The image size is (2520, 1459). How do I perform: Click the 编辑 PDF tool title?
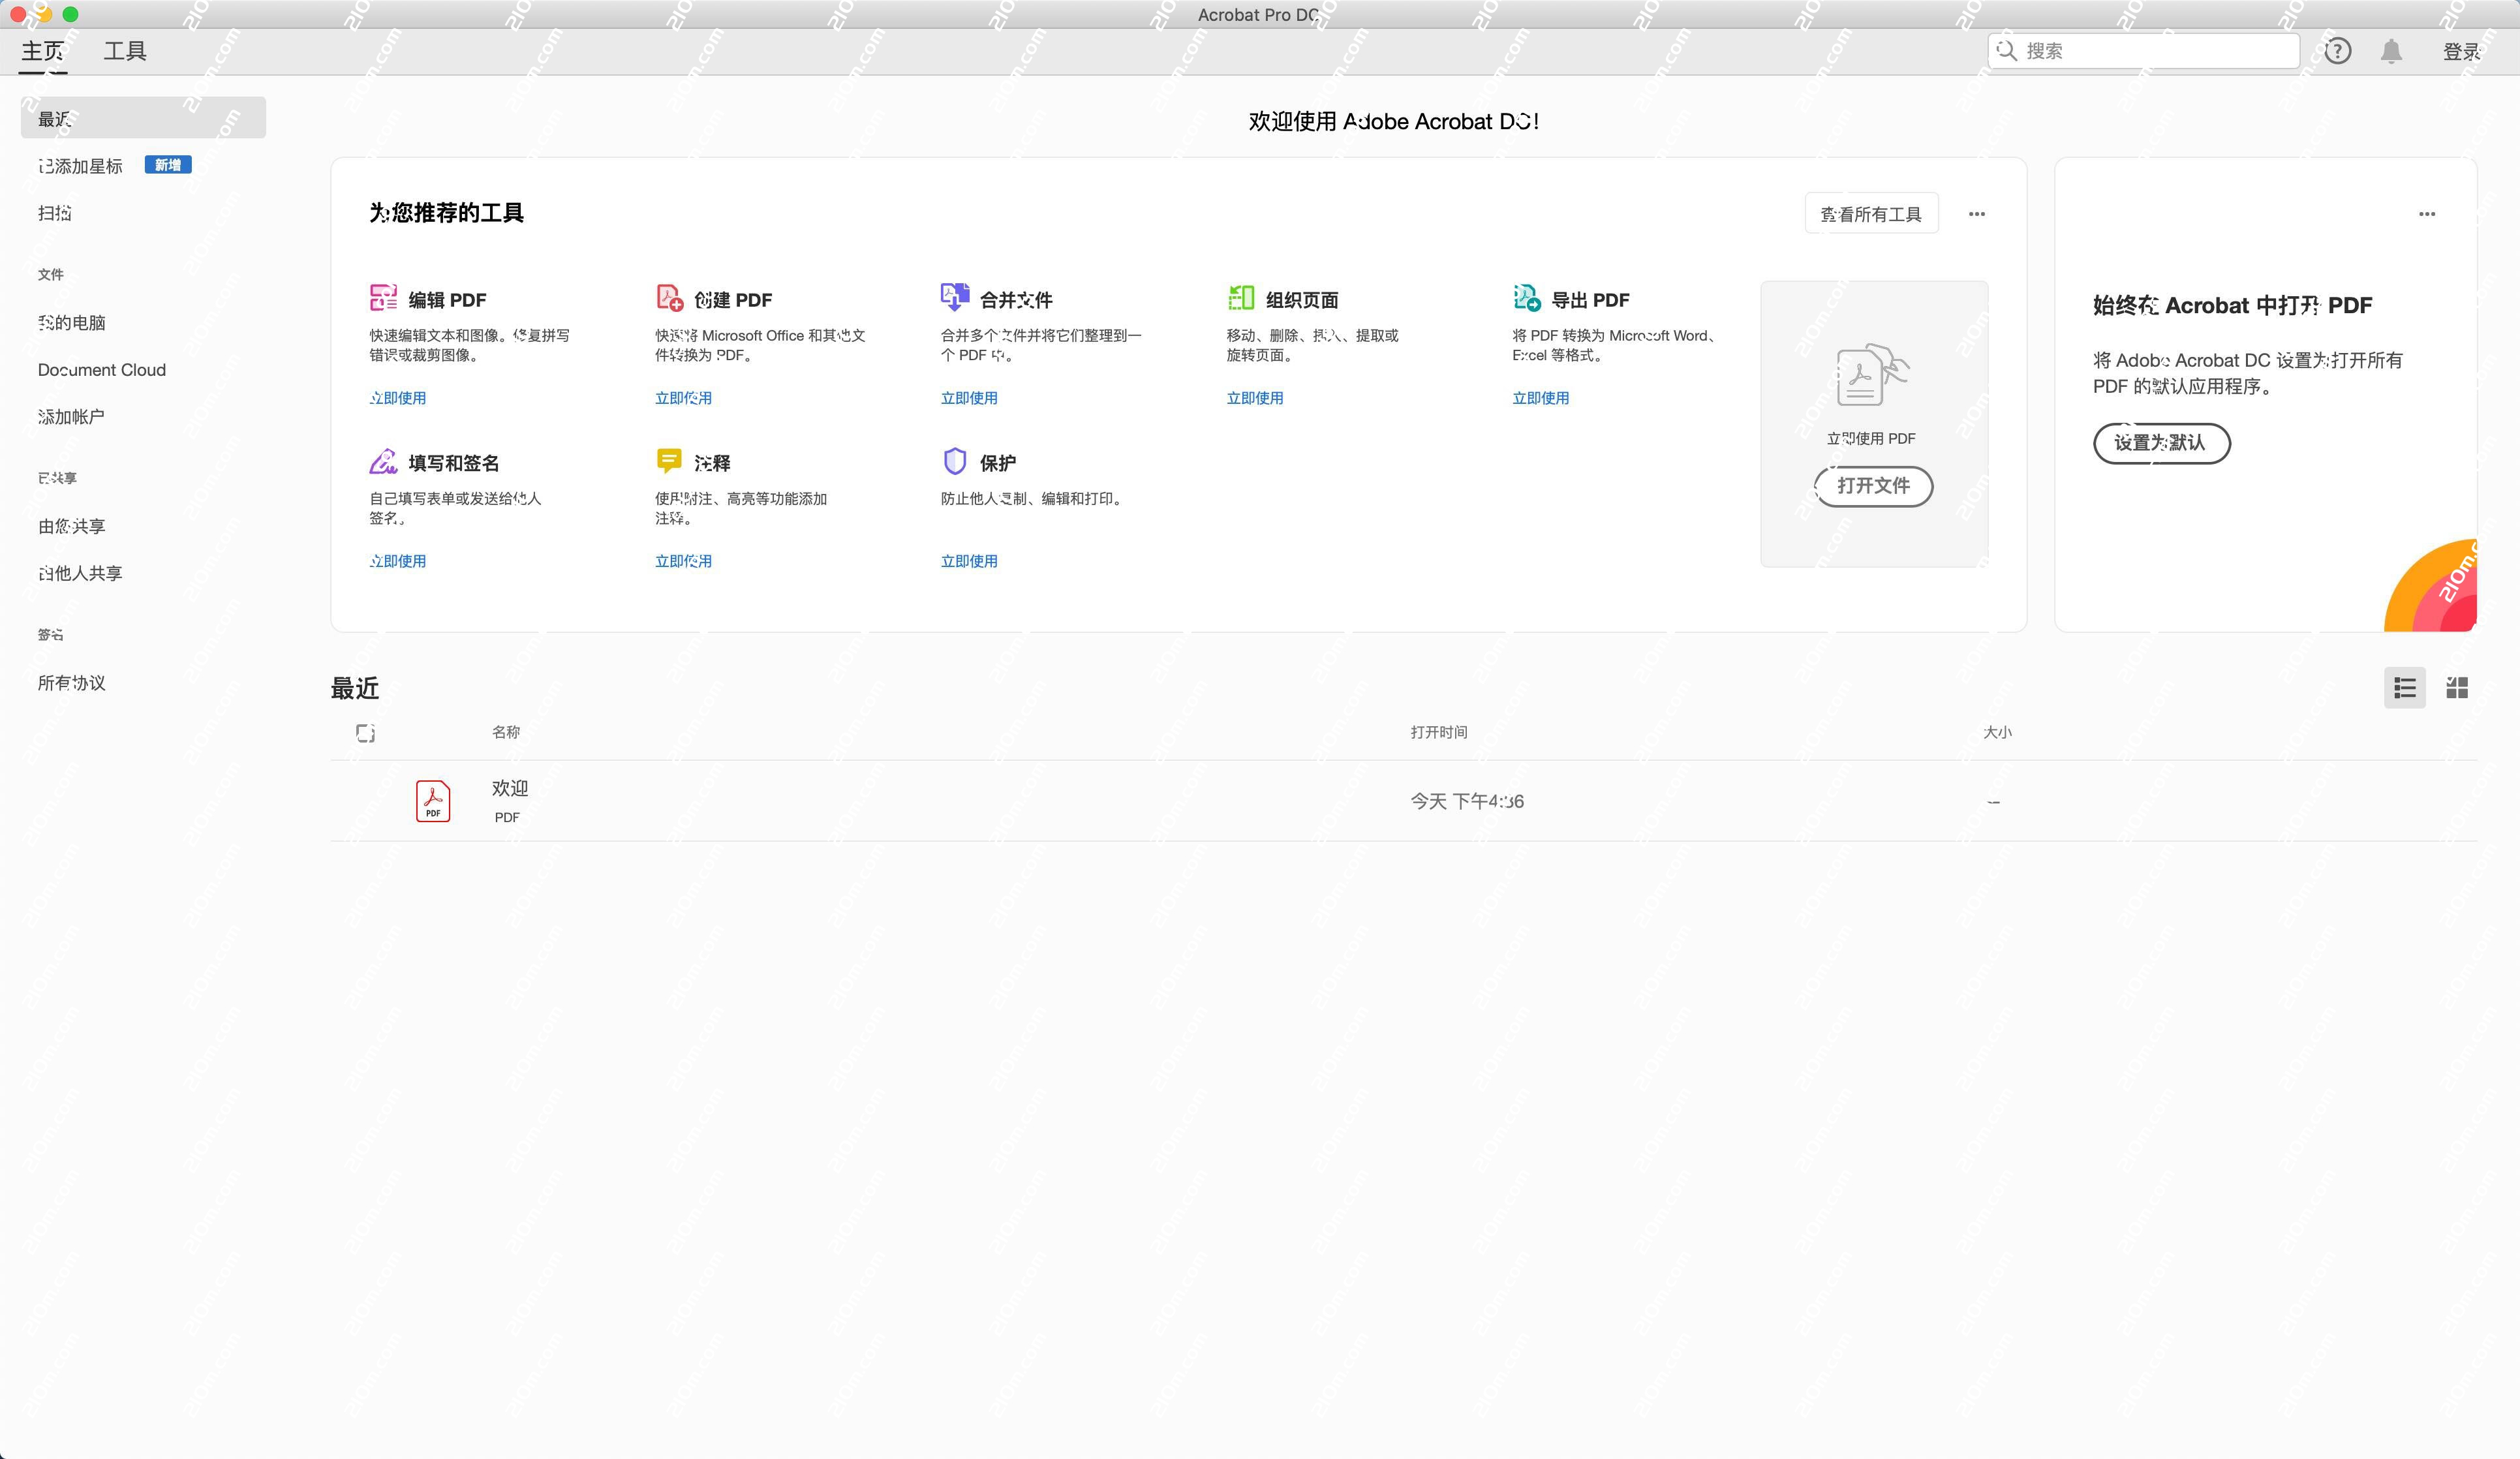pyautogui.click(x=447, y=300)
